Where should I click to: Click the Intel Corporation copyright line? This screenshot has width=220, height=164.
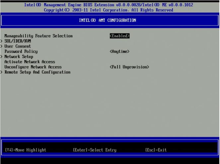click(x=109, y=10)
